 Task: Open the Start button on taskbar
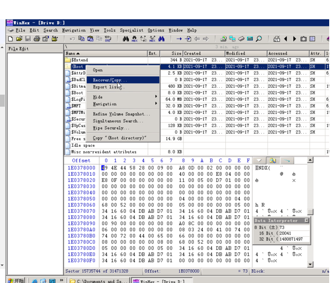pyautogui.click(x=15, y=281)
